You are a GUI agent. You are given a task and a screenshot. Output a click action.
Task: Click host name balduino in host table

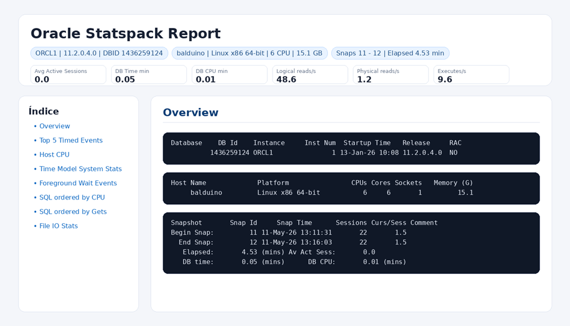[206, 192]
